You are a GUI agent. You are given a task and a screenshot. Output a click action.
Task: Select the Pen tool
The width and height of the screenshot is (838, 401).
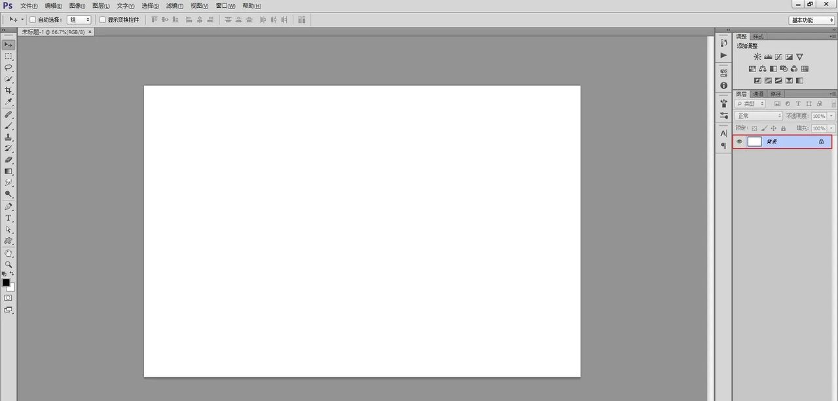9,206
